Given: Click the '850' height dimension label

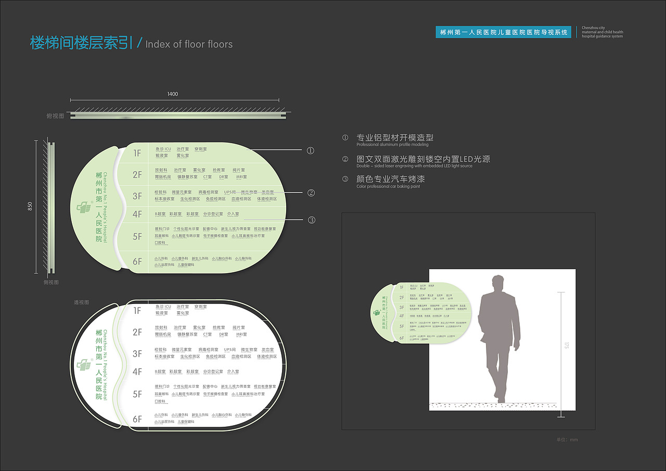Looking at the screenshot, I should (x=30, y=207).
